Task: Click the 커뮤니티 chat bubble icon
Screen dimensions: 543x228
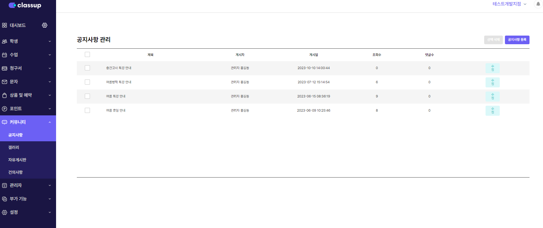Action: tap(4, 122)
